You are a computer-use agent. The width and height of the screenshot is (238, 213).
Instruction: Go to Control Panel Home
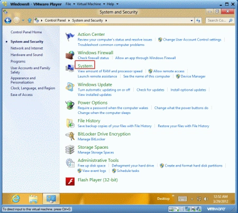click(x=26, y=32)
